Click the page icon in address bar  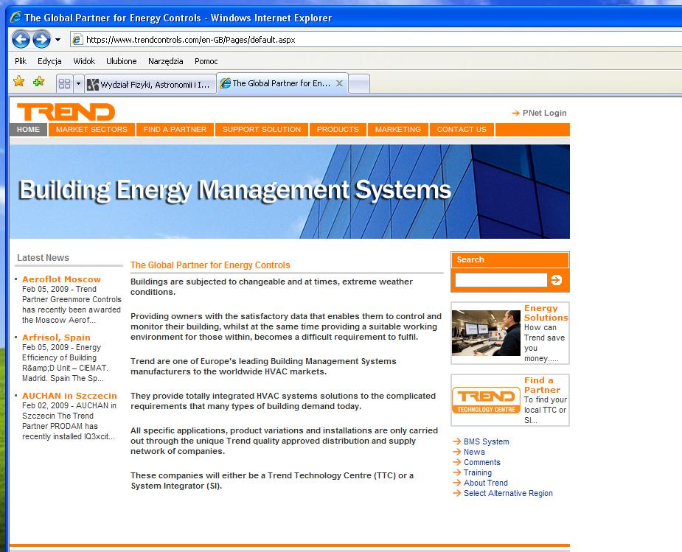pyautogui.click(x=77, y=40)
